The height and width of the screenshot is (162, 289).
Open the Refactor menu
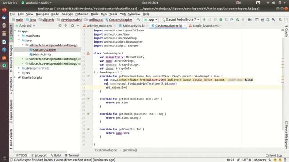point(81,14)
